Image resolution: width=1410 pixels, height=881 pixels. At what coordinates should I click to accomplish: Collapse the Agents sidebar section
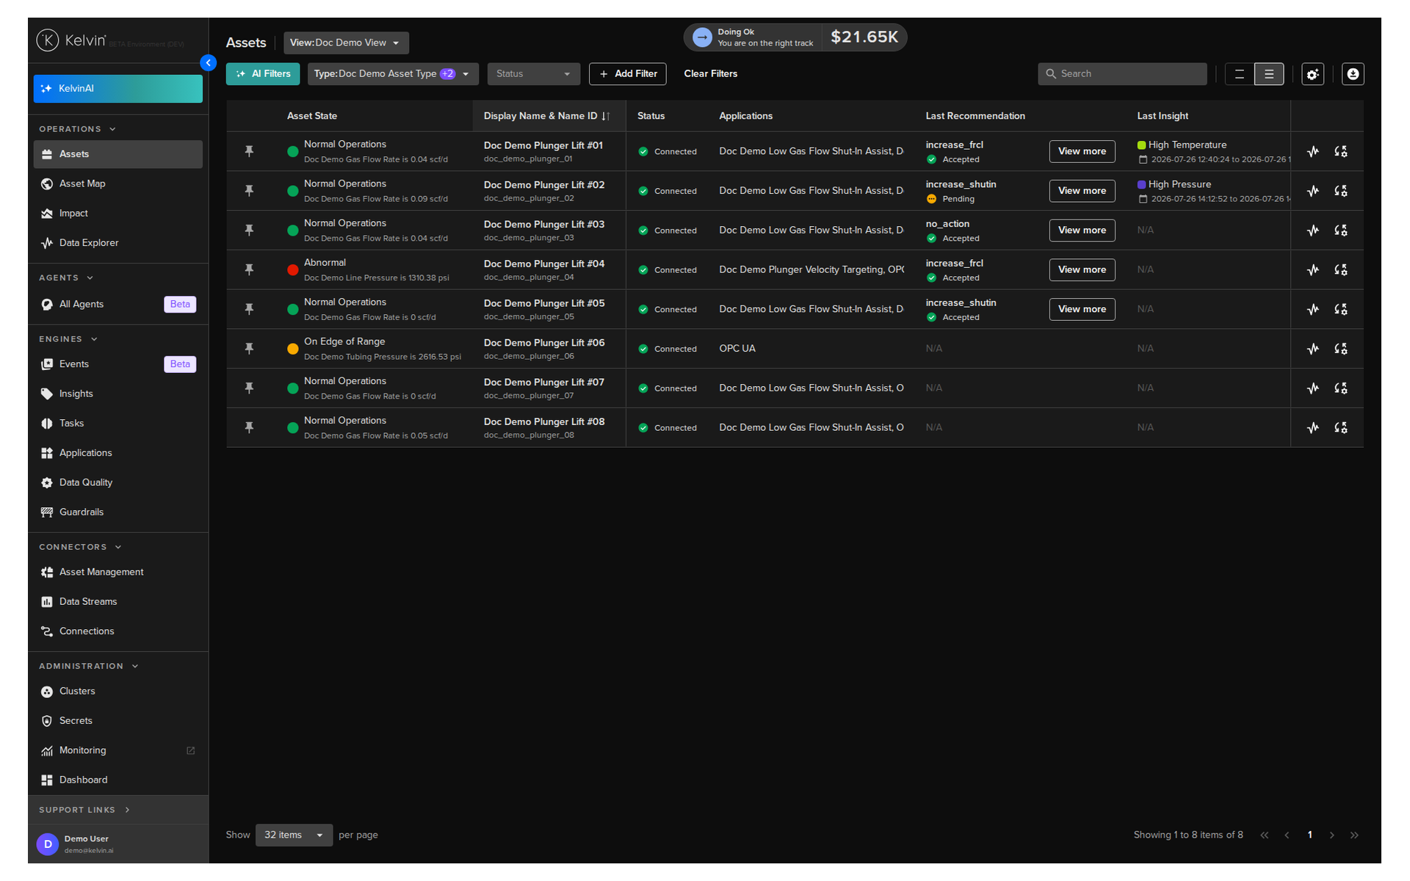click(x=66, y=278)
